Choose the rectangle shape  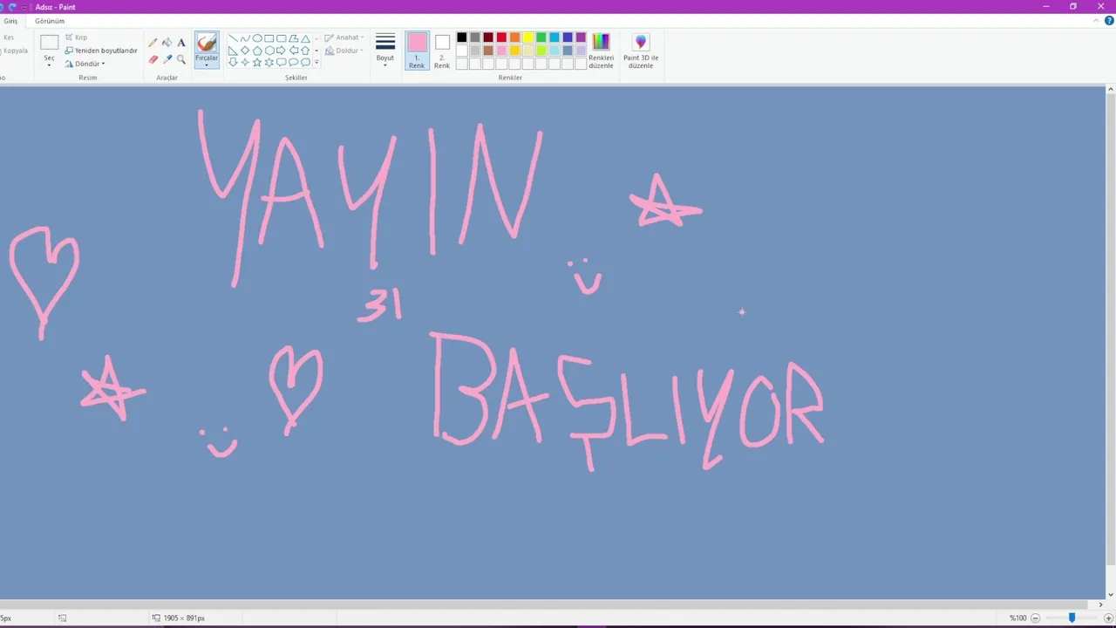pos(269,38)
